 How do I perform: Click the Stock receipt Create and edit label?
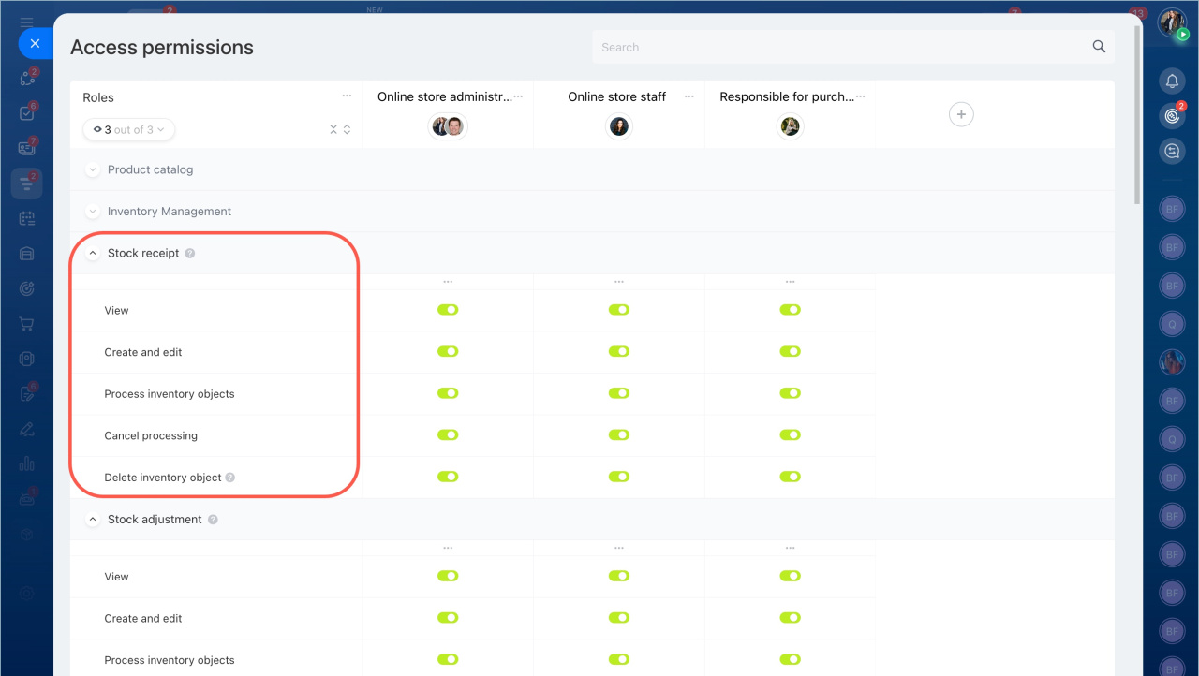(143, 352)
